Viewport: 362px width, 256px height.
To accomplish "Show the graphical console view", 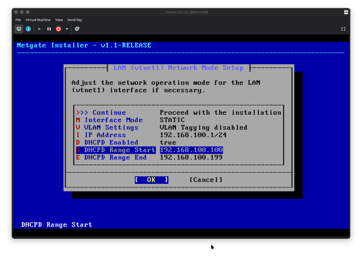I will pos(19,29).
